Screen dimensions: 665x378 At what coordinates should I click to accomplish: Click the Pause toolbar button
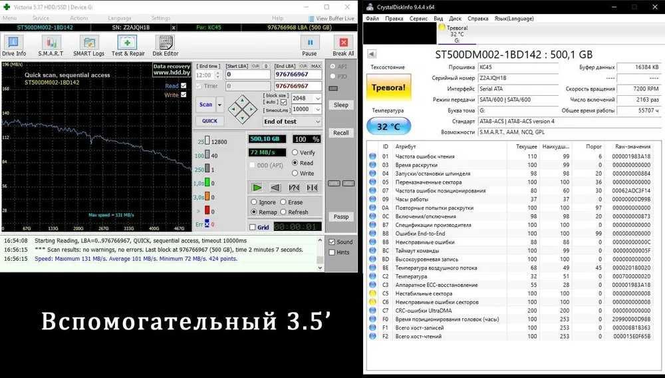coord(310,46)
